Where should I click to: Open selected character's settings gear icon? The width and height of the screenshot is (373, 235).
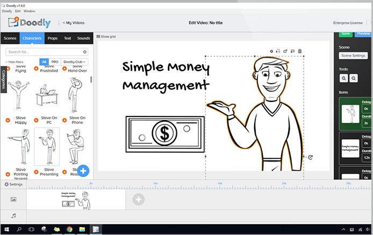click(x=271, y=52)
